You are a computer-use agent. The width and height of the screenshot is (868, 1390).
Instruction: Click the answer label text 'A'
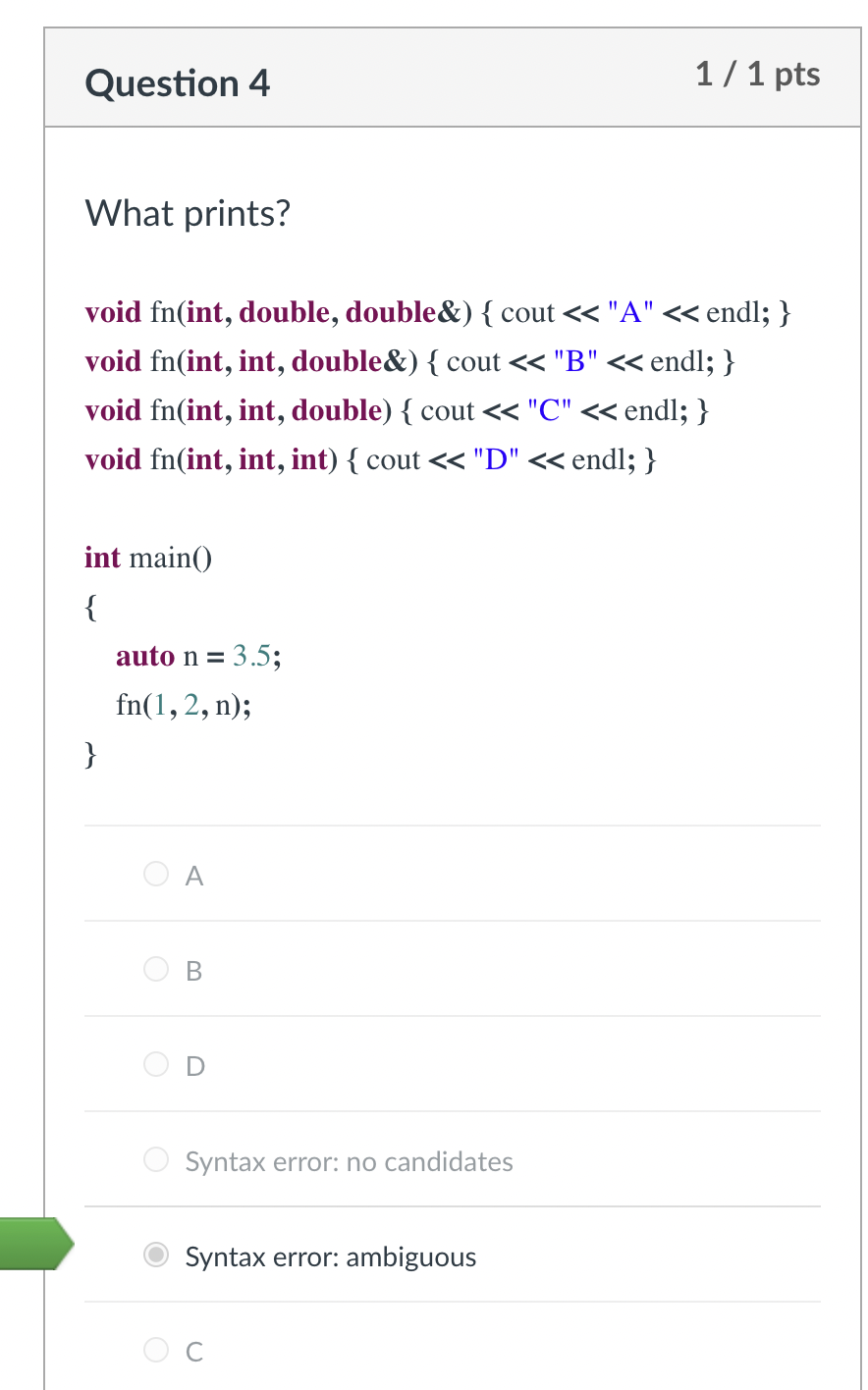point(193,875)
